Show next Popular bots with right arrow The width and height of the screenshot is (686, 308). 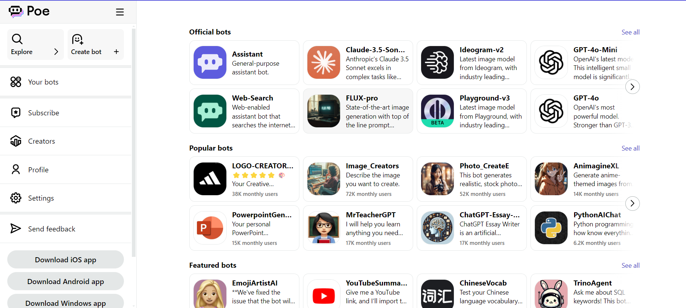[x=633, y=204]
